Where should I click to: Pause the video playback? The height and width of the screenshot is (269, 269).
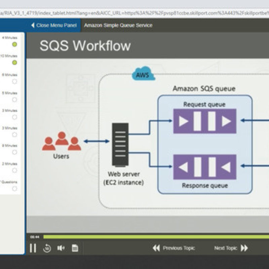pyautogui.click(x=33, y=248)
